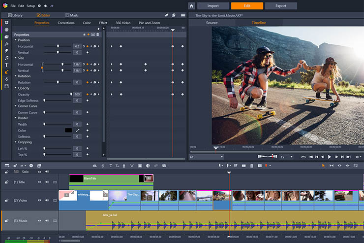Click the timeline settings gear icon

pyautogui.click(x=15, y=166)
